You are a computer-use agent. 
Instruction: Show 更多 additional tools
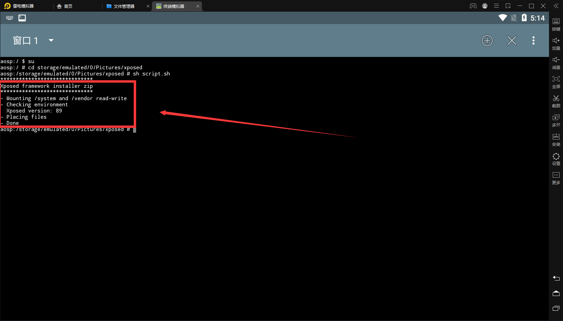click(x=556, y=178)
